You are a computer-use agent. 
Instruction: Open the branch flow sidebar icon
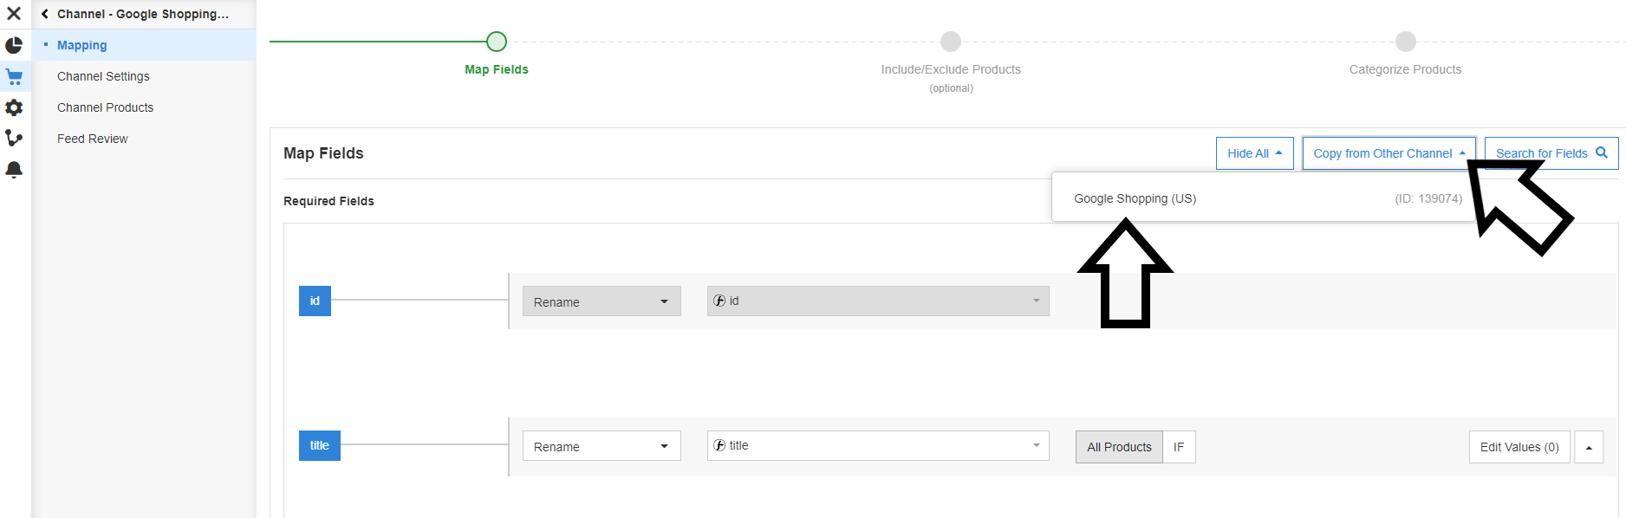point(14,139)
